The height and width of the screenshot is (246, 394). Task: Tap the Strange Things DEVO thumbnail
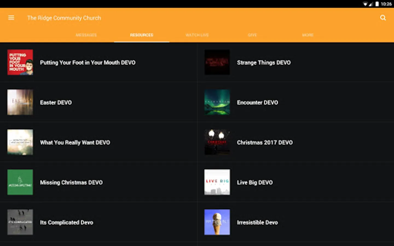tap(217, 62)
